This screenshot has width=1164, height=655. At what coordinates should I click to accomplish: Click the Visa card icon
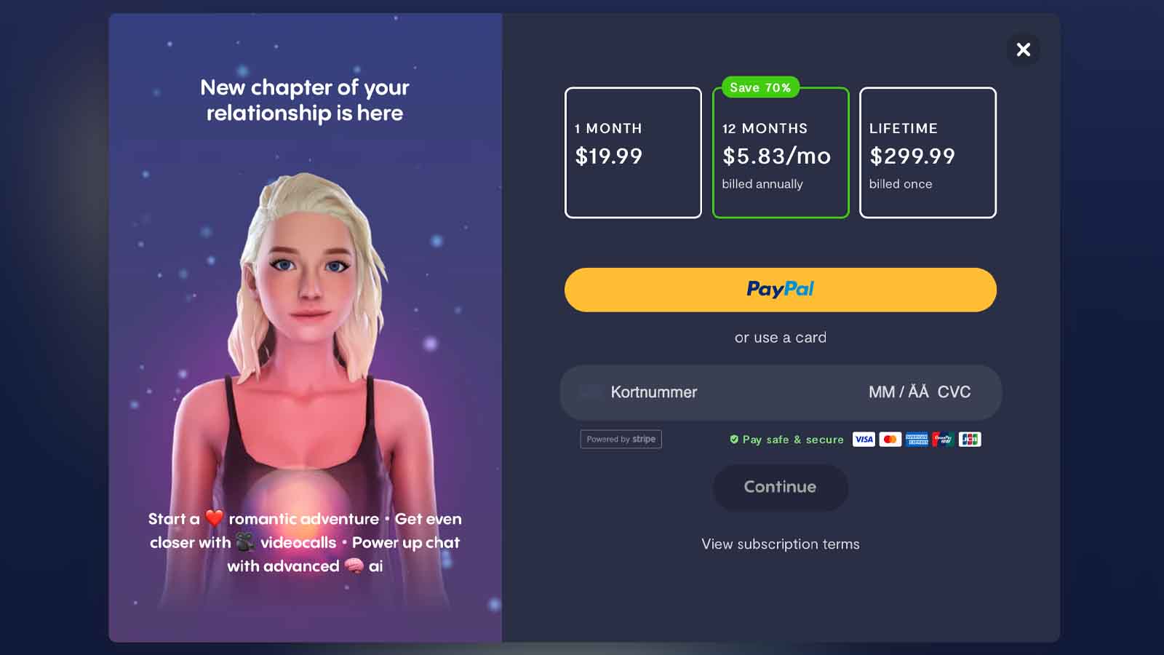tap(864, 439)
